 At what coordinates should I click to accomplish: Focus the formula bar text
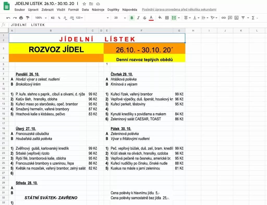click(x=28, y=25)
